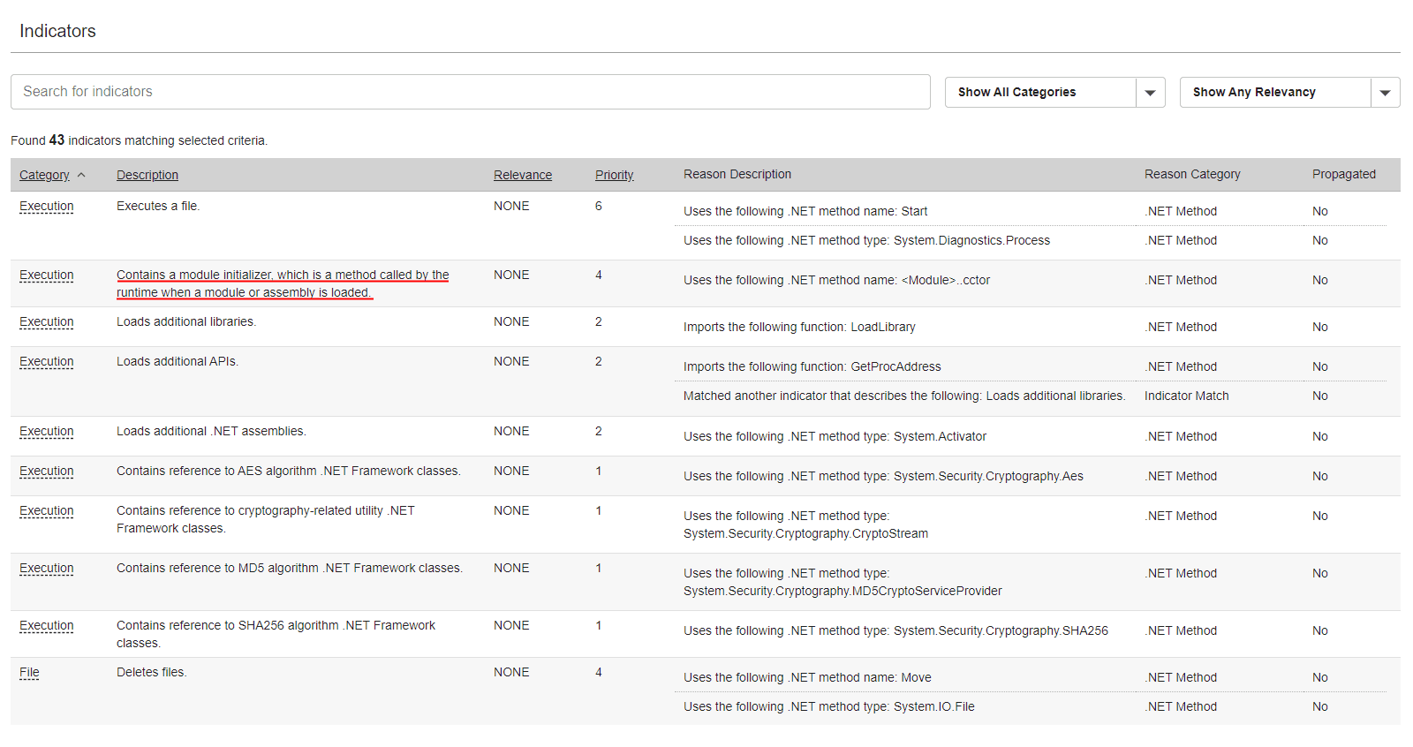Open the Show All Categories dropdown
The image size is (1413, 747).
click(1040, 93)
